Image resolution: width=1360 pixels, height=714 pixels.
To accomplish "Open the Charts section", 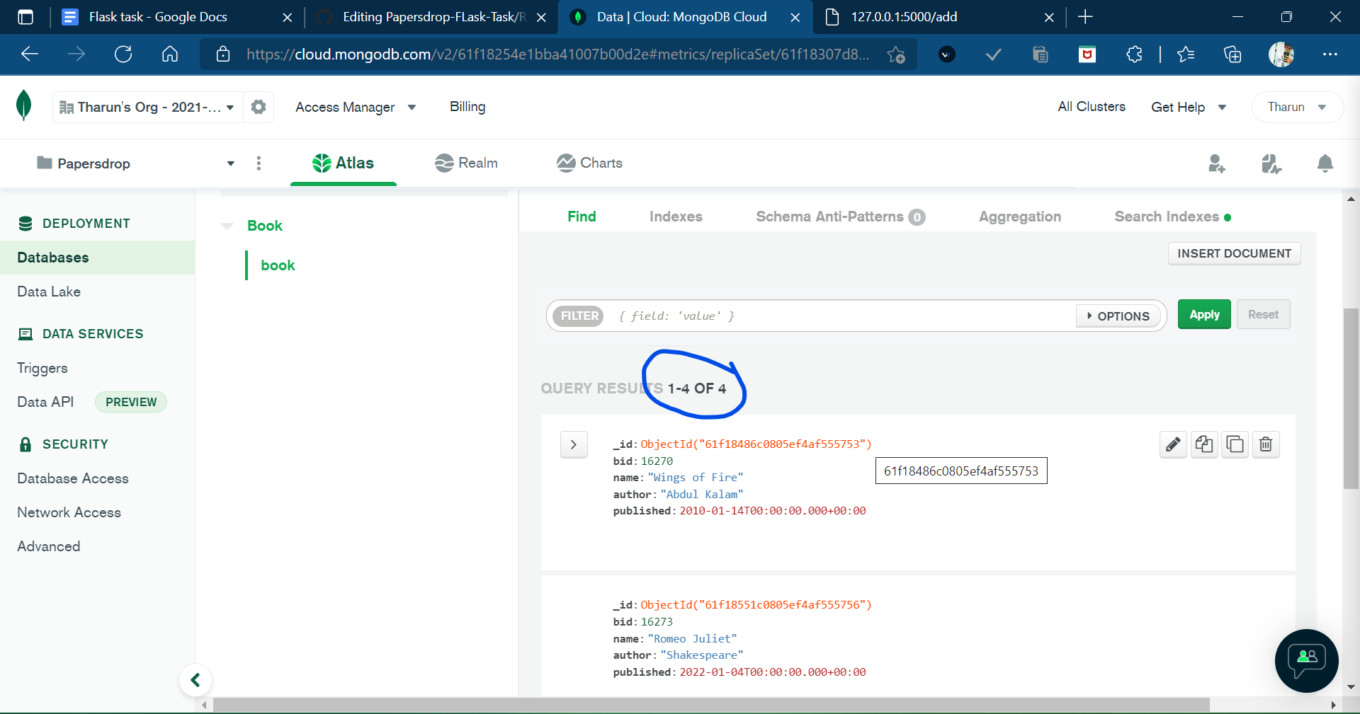I will coord(589,163).
